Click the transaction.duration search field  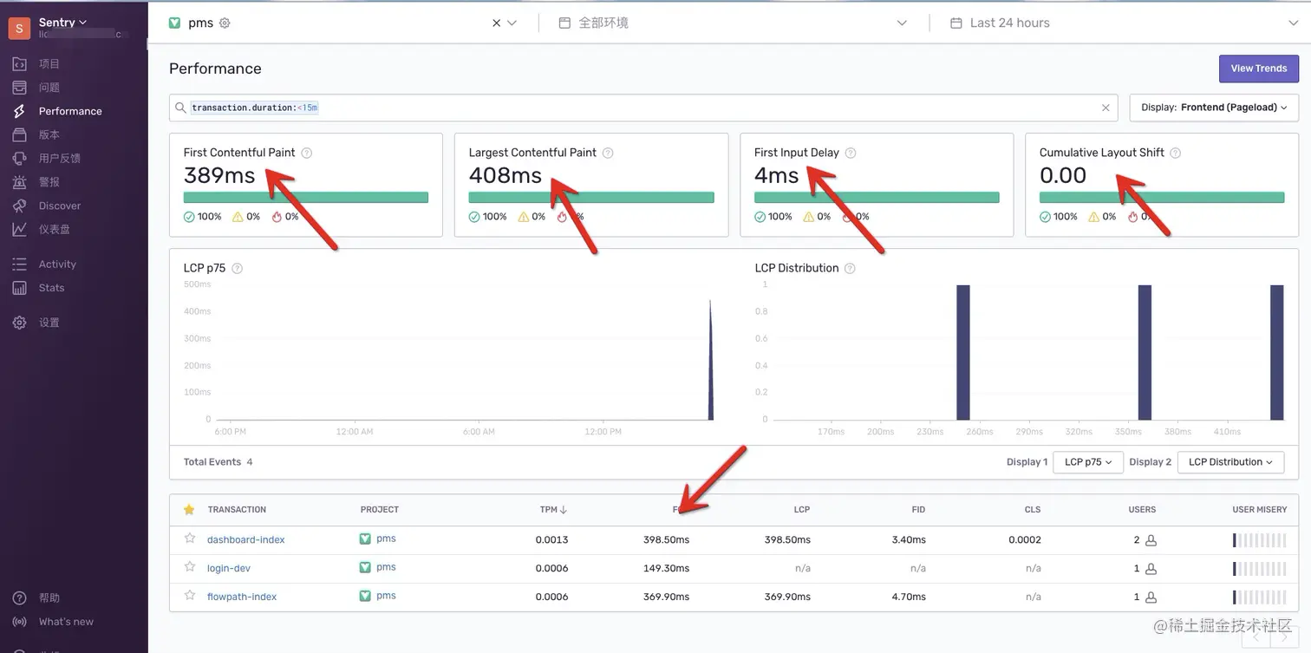642,108
